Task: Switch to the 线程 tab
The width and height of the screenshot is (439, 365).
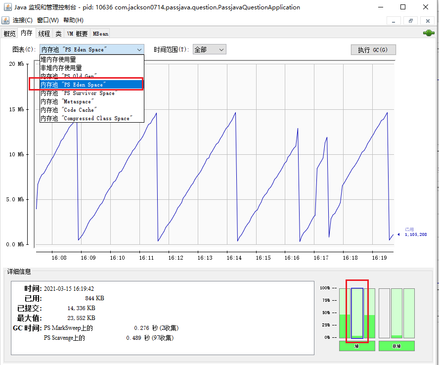Action: click(44, 34)
